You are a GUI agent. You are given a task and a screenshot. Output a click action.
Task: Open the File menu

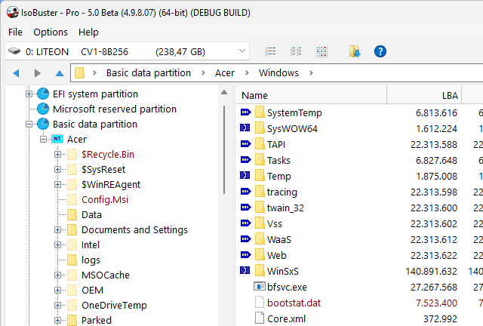[x=15, y=32]
